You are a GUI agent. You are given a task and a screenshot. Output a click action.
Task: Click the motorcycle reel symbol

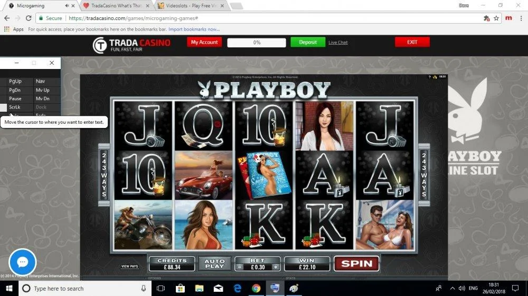[x=143, y=225]
